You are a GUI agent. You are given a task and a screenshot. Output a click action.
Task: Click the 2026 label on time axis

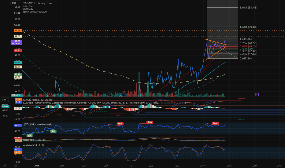(37, 166)
